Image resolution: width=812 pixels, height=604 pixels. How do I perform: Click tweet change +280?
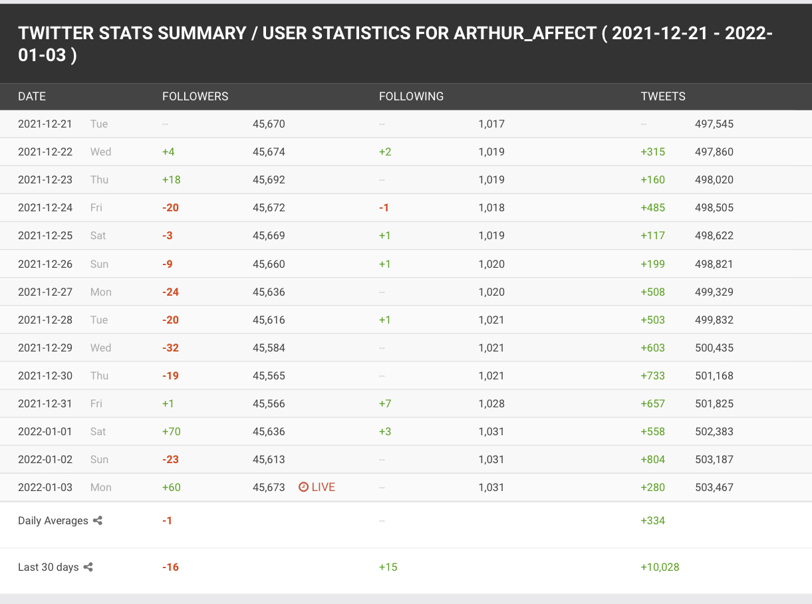pos(653,487)
